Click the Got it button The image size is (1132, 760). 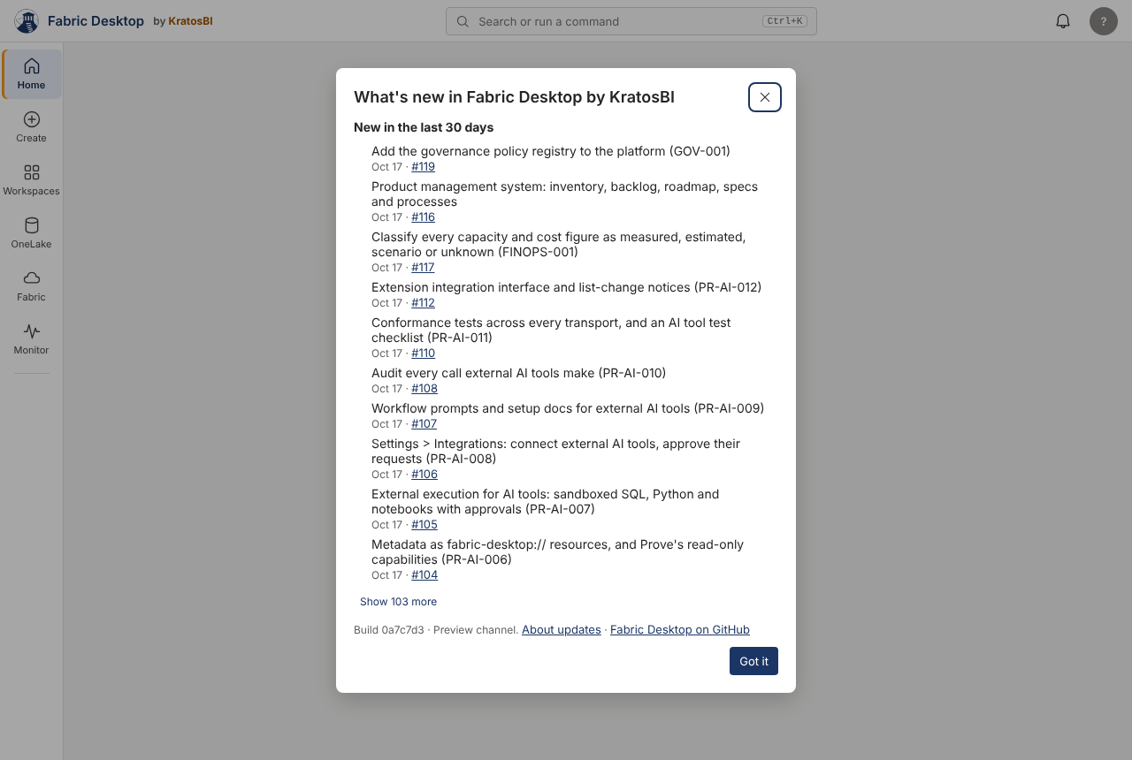(753, 661)
